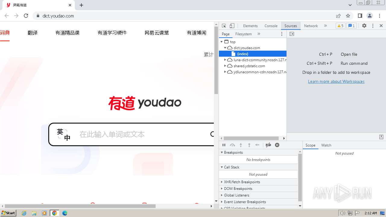Open the DevTools customize menu (three dots)
The width and height of the screenshot is (386, 217).
[373, 26]
